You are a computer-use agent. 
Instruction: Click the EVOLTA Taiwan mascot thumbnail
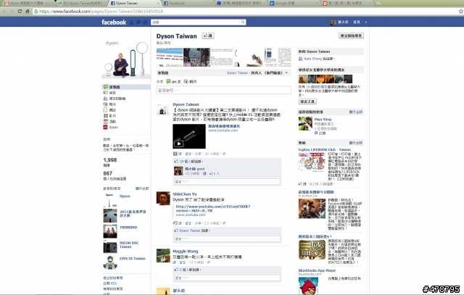[x=110, y=262]
